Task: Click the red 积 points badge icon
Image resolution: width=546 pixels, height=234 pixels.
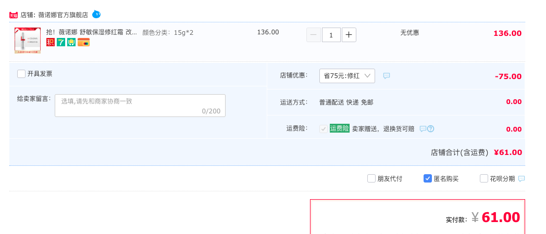Action: 51,43
